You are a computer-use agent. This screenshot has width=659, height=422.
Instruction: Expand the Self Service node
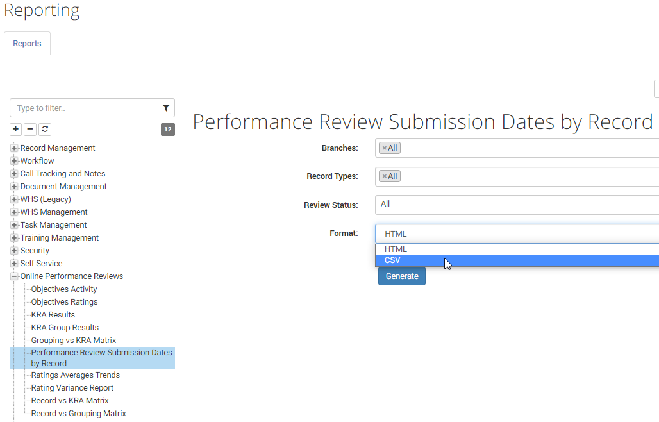point(14,263)
